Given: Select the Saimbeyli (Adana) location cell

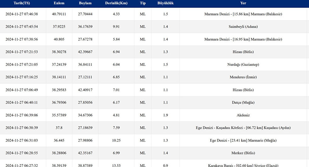Looking at the screenshot, I should (243, 27).
